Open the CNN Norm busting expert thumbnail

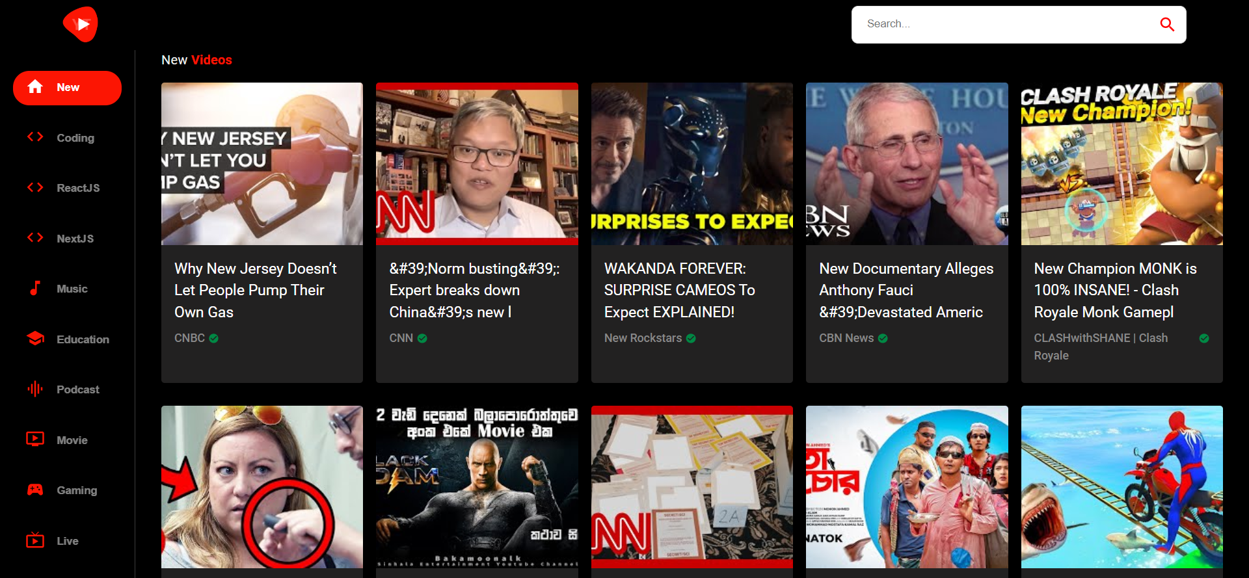coord(477,164)
